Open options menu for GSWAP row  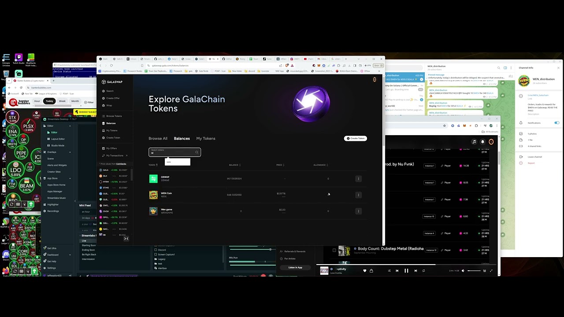tap(358, 179)
